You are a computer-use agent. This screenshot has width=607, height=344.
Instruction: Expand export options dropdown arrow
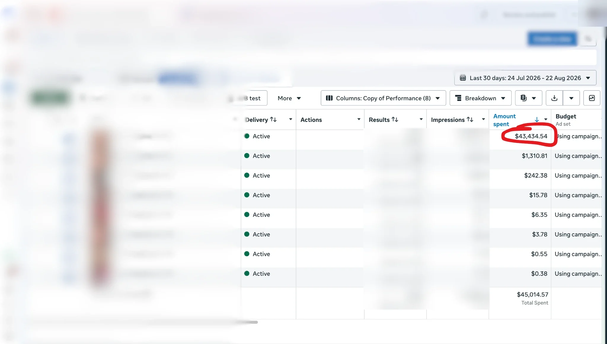571,98
